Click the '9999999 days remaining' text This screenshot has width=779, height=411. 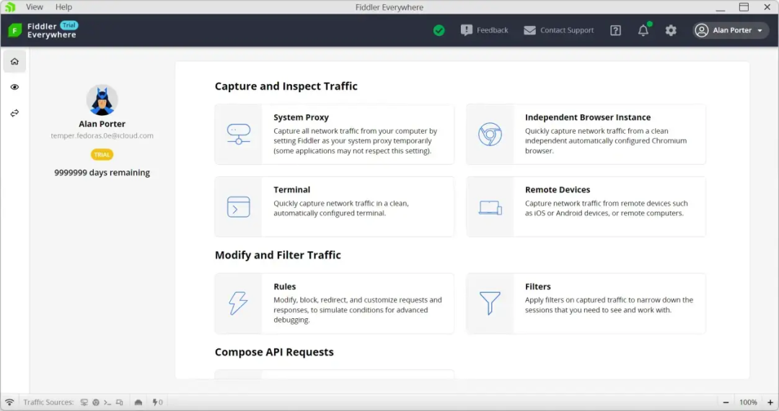click(x=102, y=173)
